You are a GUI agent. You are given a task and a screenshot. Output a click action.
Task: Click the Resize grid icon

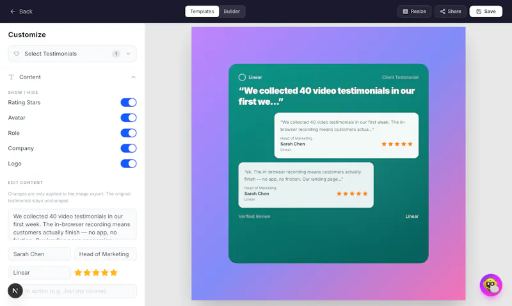coord(406,11)
